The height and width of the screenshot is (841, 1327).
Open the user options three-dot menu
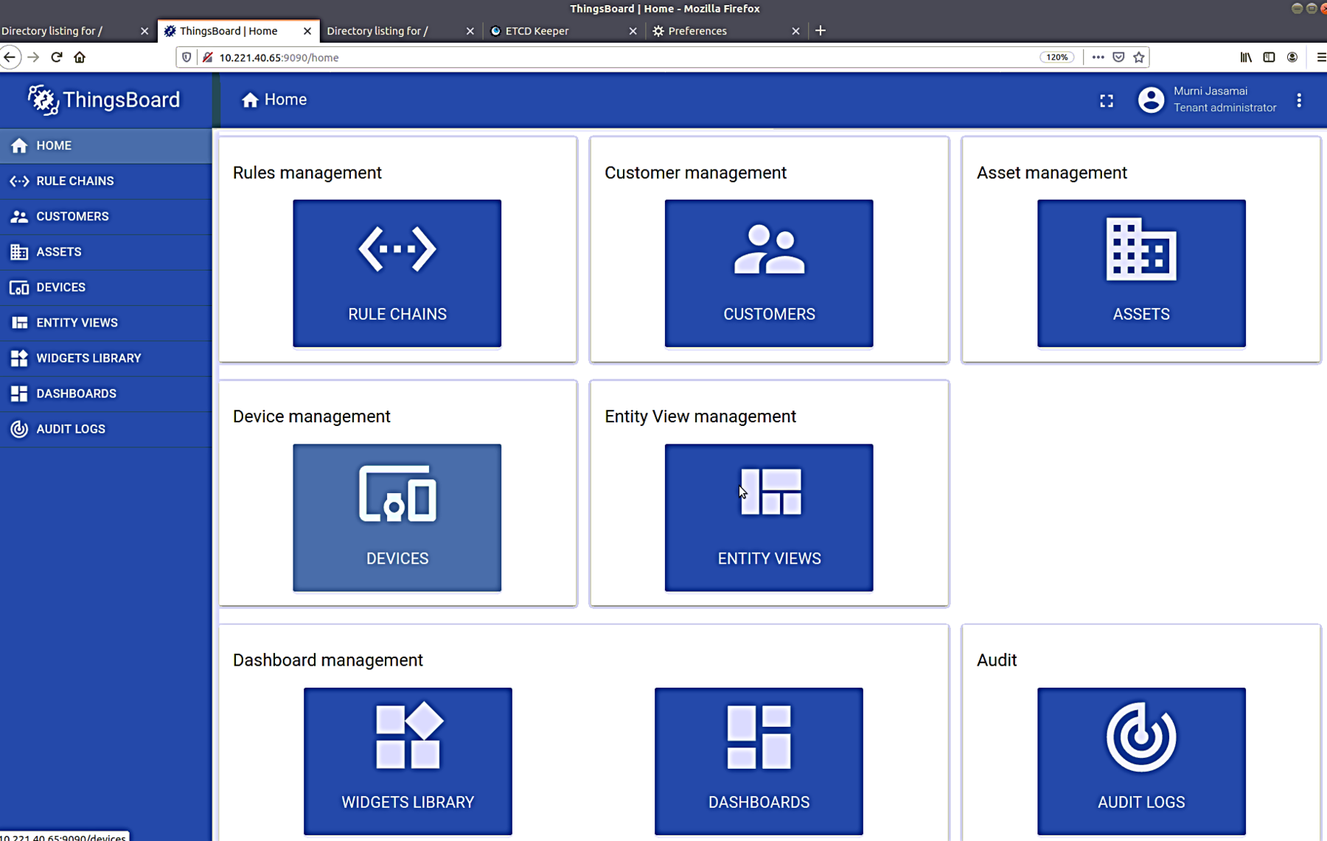coord(1299,100)
